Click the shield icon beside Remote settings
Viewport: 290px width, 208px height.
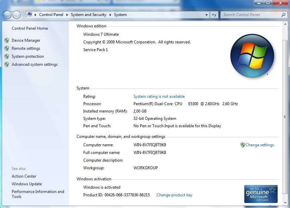pos(7,48)
